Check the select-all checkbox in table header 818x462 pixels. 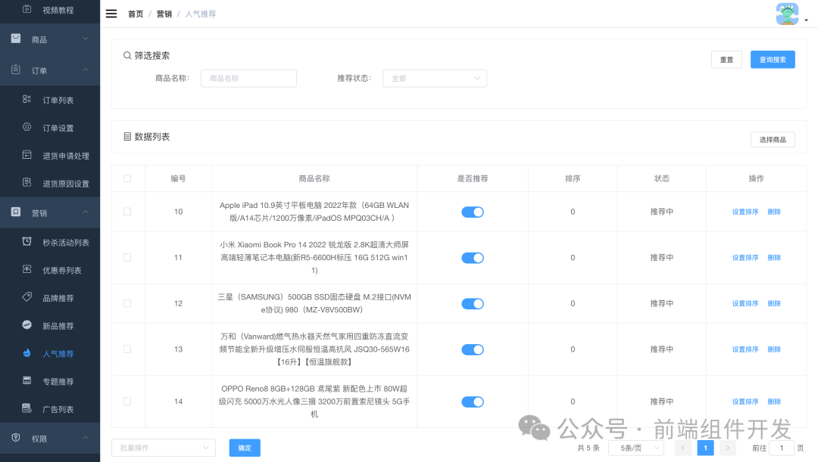click(128, 178)
